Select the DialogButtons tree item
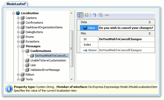164x100 pixels. point(34,32)
